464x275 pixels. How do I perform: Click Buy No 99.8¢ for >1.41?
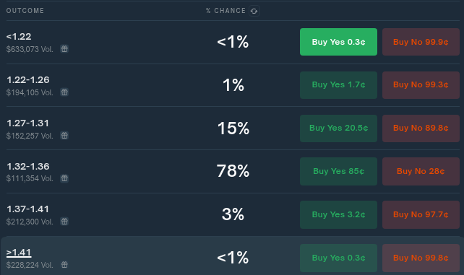click(421, 258)
